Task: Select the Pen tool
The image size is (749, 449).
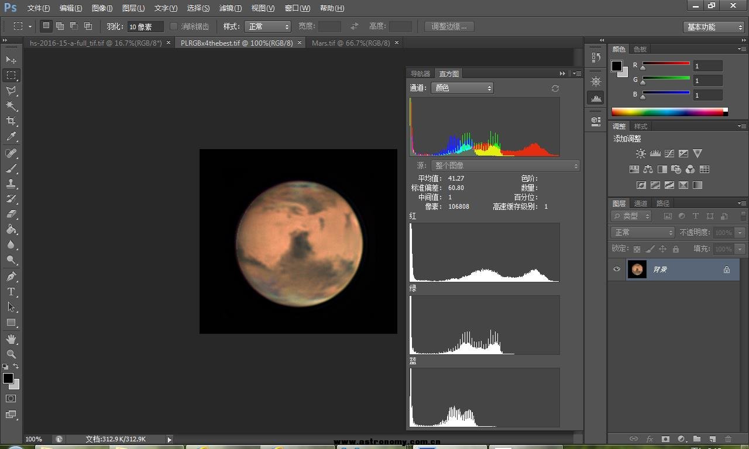Action: click(11, 277)
